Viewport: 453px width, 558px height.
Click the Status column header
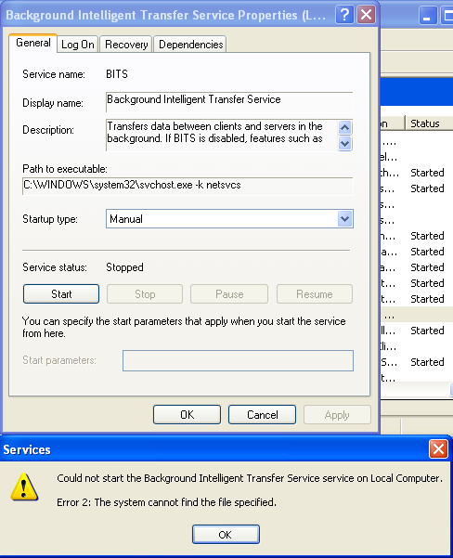point(429,123)
